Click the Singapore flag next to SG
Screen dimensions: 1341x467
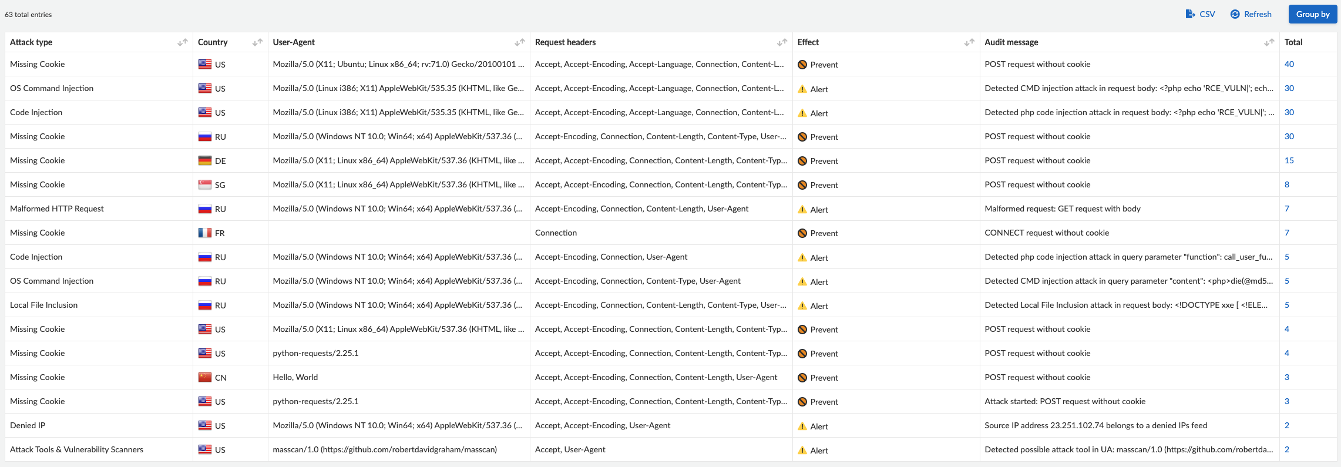click(x=205, y=185)
